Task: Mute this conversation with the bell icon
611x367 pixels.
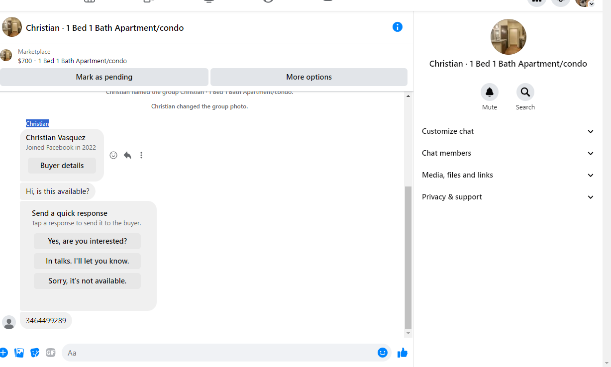Action: coord(490,92)
